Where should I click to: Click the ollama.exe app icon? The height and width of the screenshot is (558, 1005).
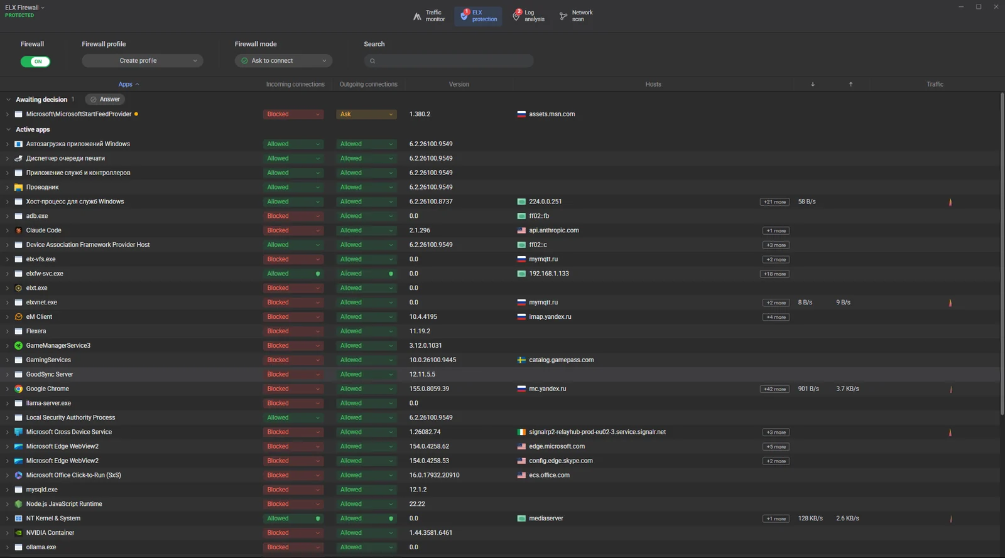[x=18, y=547]
